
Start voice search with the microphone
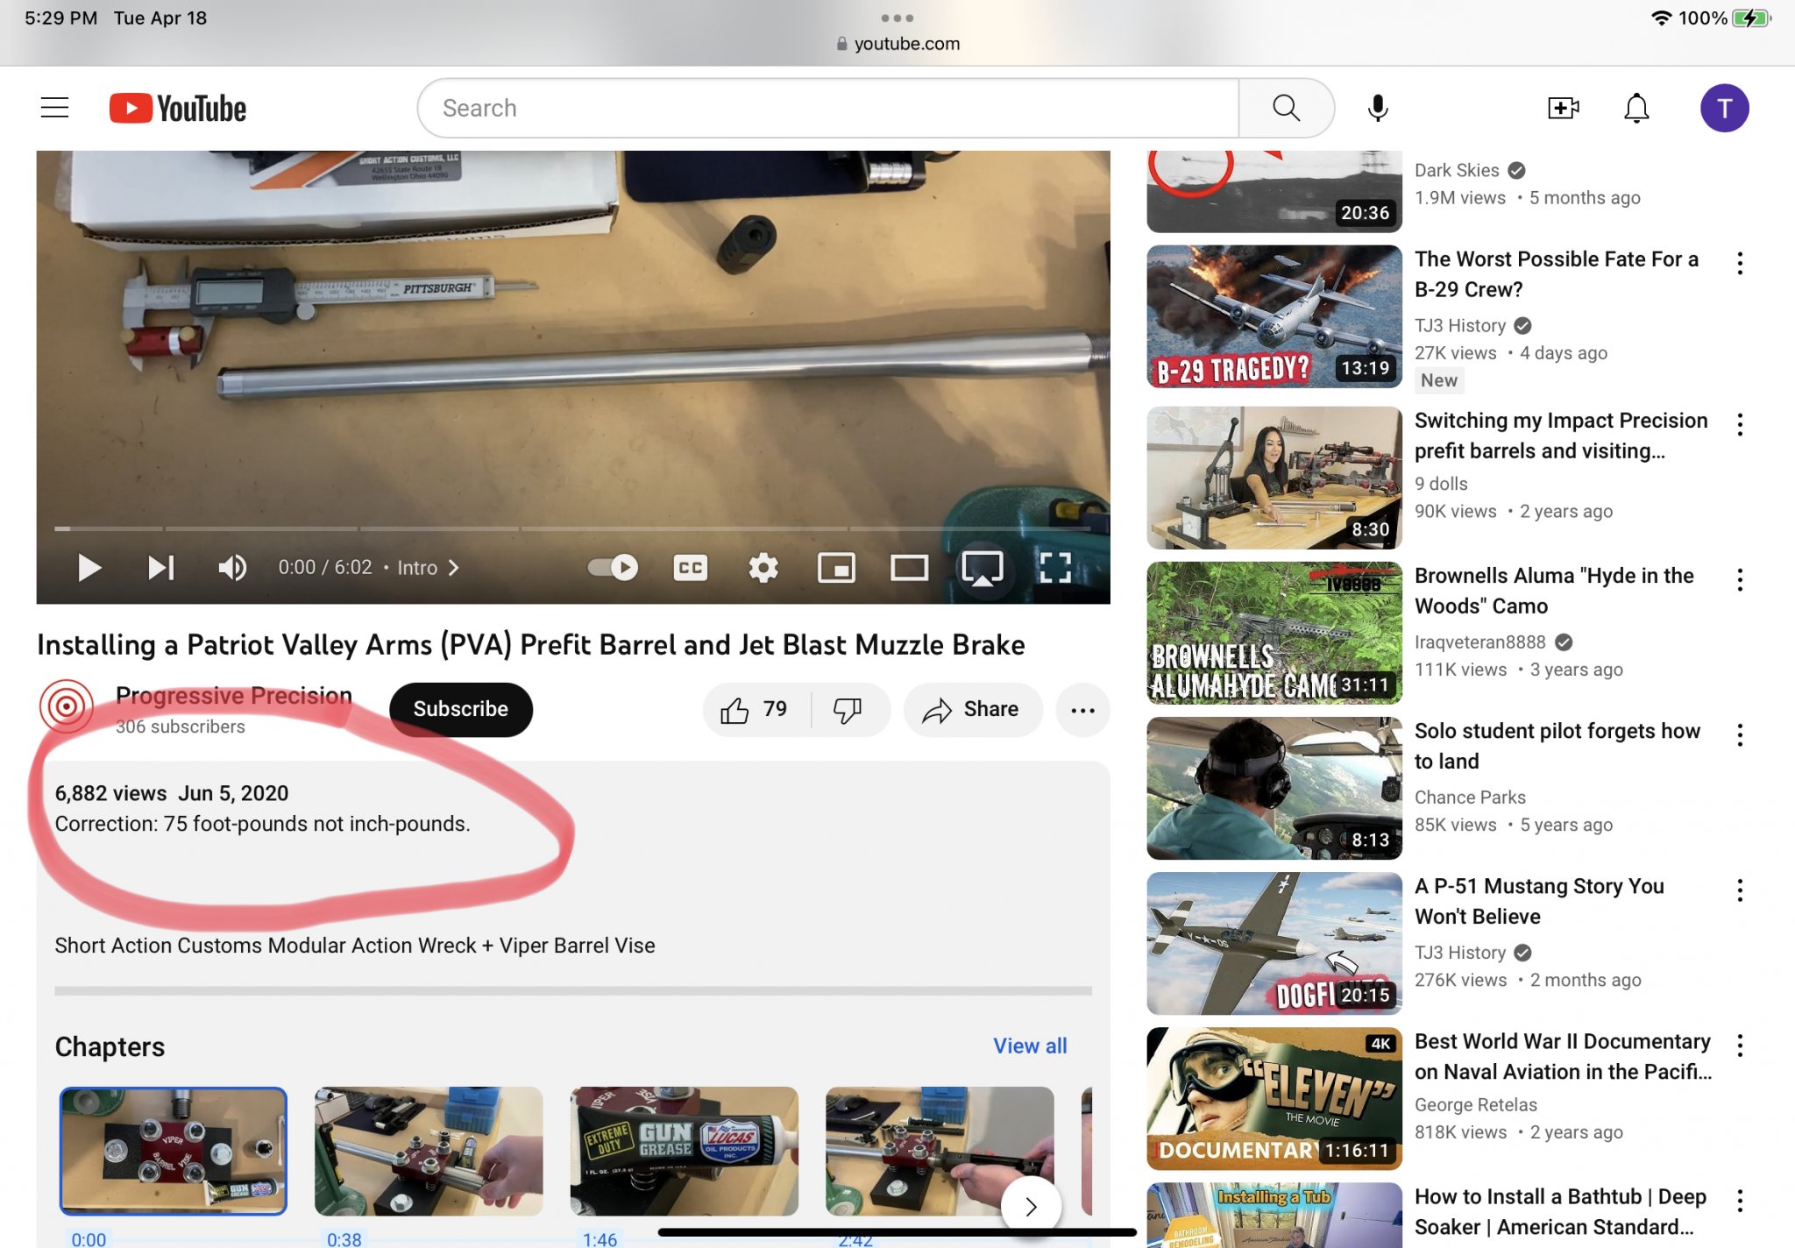click(1378, 108)
